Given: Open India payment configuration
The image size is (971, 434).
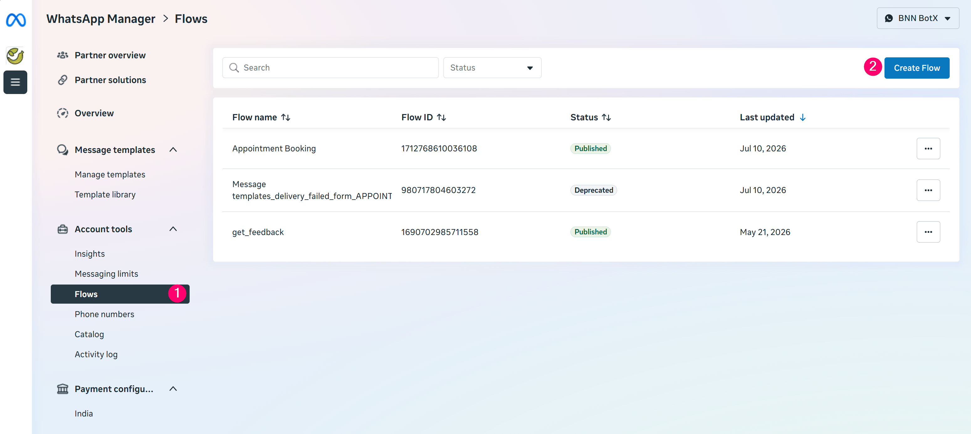Looking at the screenshot, I should tap(84, 413).
